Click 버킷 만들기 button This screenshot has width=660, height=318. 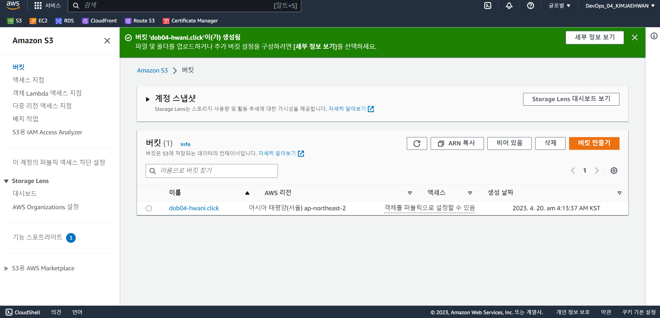click(x=594, y=143)
